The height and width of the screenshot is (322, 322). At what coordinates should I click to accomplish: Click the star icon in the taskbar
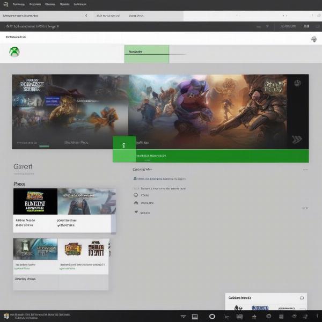[254, 317]
